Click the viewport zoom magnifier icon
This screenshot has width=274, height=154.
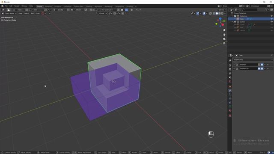tap(224, 30)
